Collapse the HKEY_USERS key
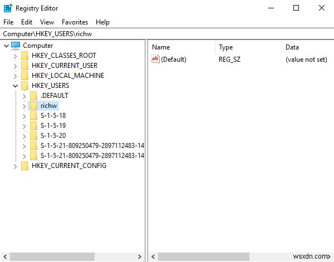334x262 pixels. point(16,86)
